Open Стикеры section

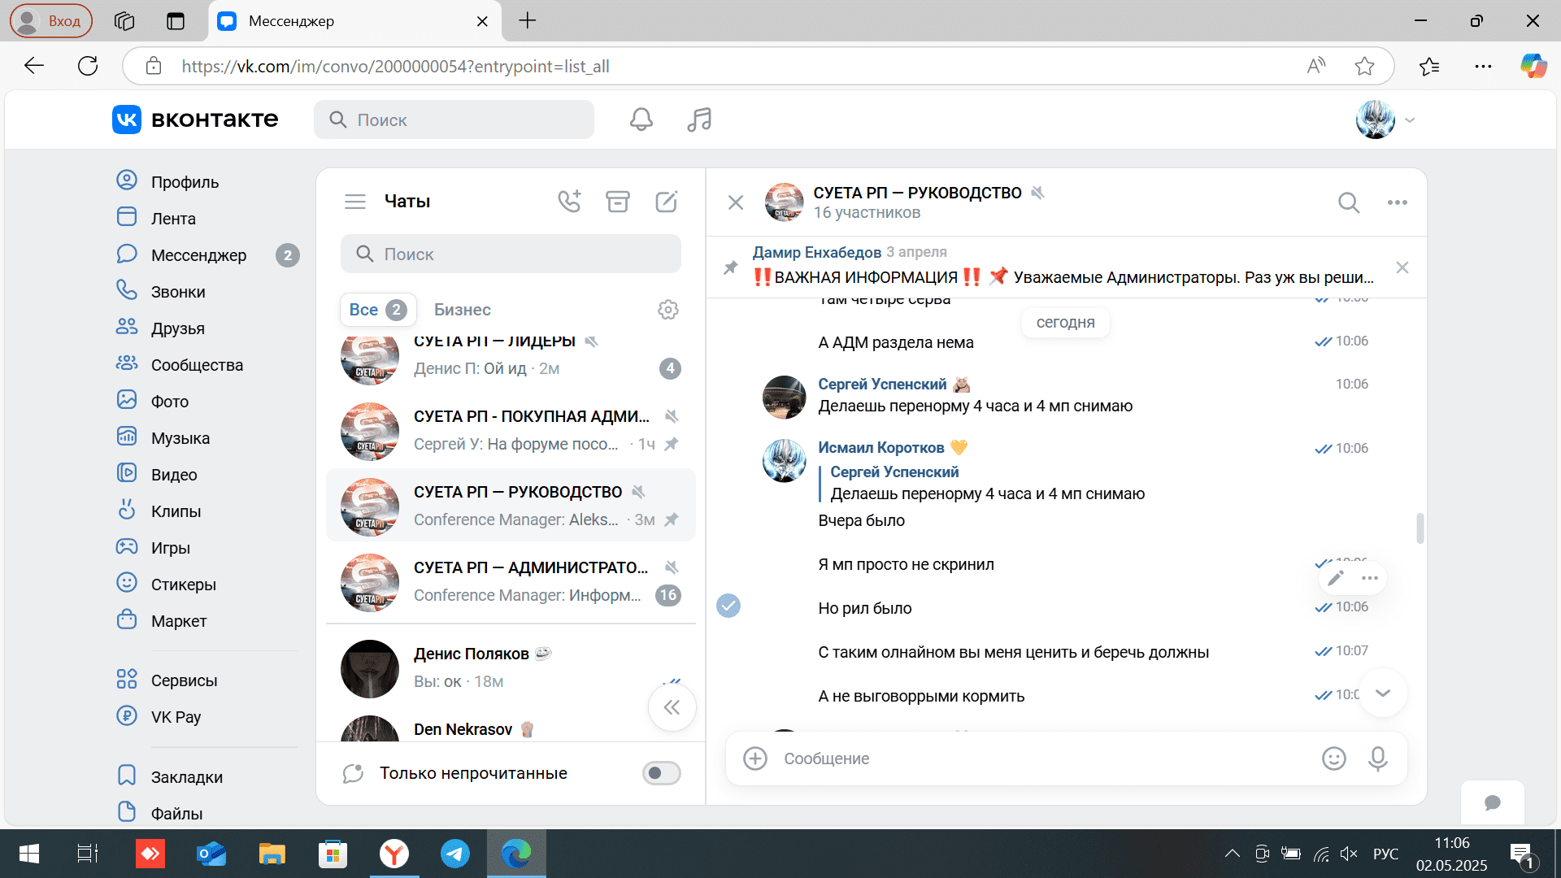(x=184, y=585)
